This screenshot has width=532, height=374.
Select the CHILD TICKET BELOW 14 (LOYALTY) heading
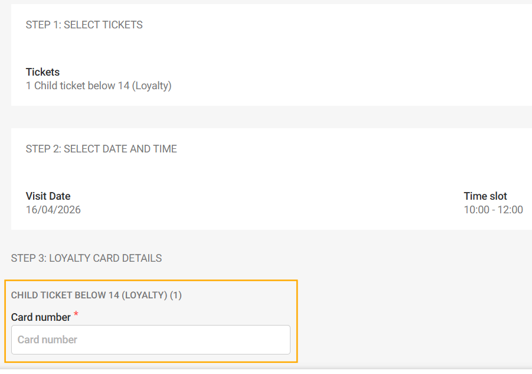[x=94, y=295]
